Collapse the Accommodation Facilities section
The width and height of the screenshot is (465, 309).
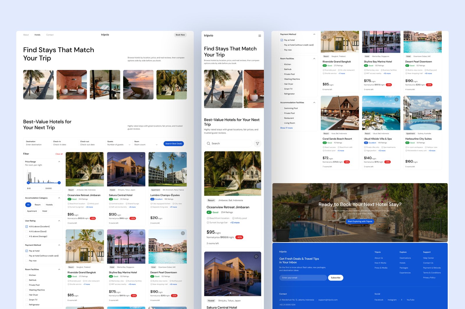pyautogui.click(x=314, y=102)
